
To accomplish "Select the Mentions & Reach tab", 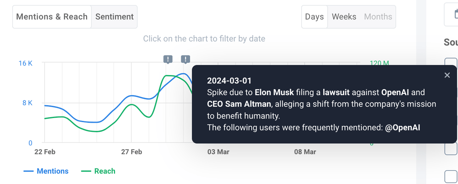I will (x=52, y=17).
